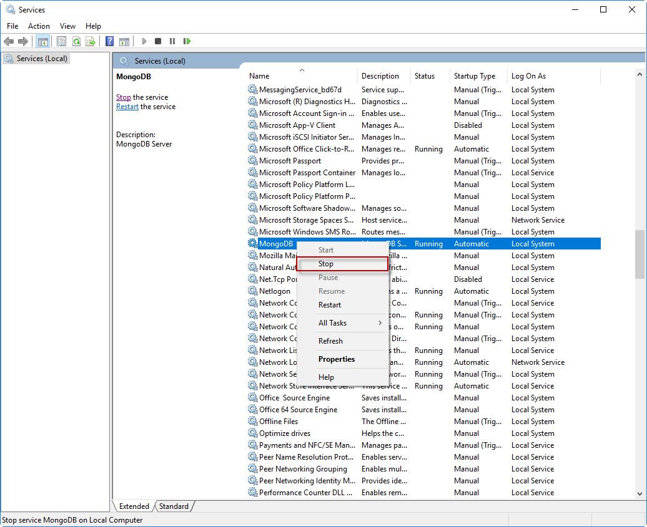Click the Restart the service link
The image size is (647, 527).
point(127,107)
